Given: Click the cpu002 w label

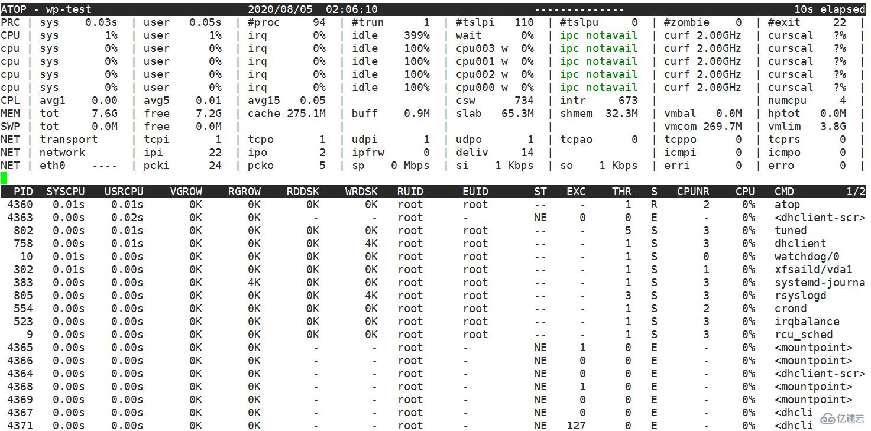Looking at the screenshot, I should click(482, 74).
